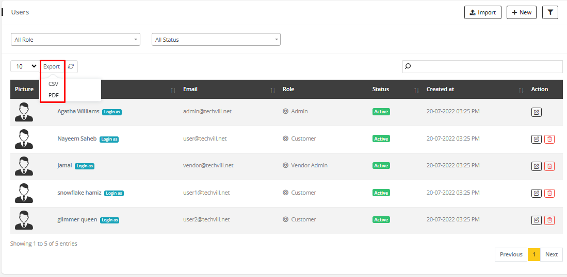Toggle the Export dropdown button
The image size is (567, 277).
point(52,66)
